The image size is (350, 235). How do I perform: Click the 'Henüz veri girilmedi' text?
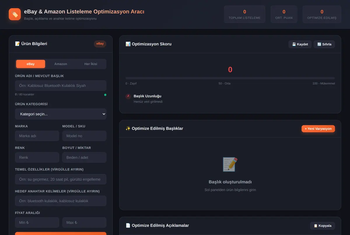point(148,102)
